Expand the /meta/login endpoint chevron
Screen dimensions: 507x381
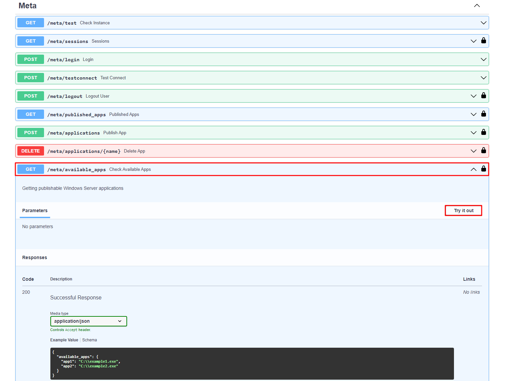(483, 59)
